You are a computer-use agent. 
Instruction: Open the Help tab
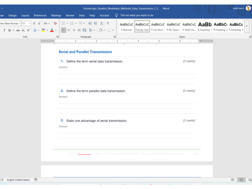pos(92,16)
